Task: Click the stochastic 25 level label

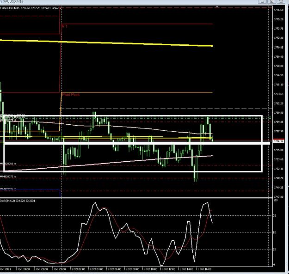Action: (x=275, y=250)
